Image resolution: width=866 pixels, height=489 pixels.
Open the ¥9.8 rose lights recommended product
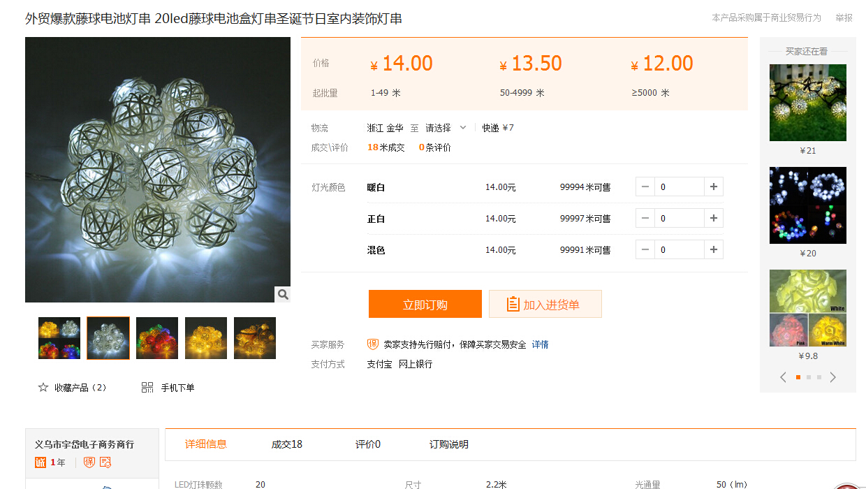pyautogui.click(x=808, y=308)
